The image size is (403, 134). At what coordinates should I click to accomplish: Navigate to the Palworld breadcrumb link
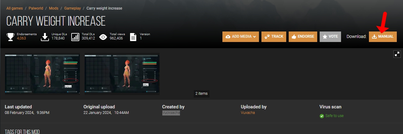tap(36, 8)
